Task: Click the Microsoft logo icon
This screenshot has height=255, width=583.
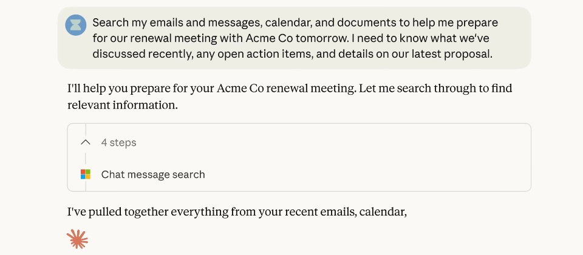Action: (86, 174)
